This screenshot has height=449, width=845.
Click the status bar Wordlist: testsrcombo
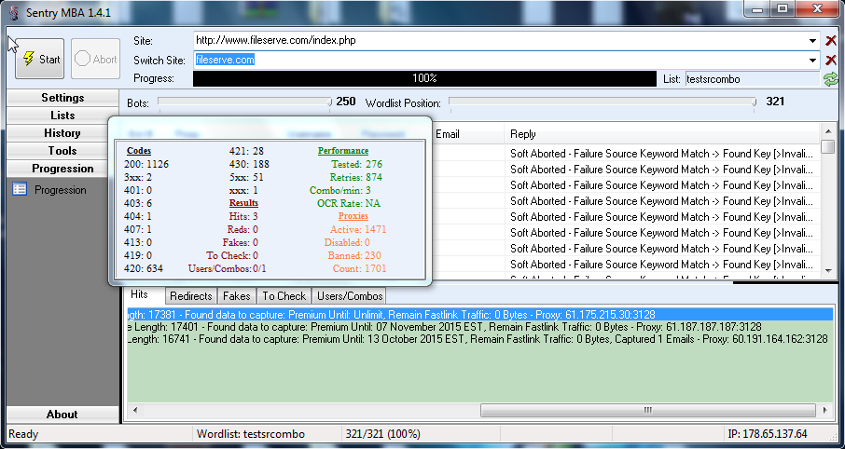(x=251, y=434)
